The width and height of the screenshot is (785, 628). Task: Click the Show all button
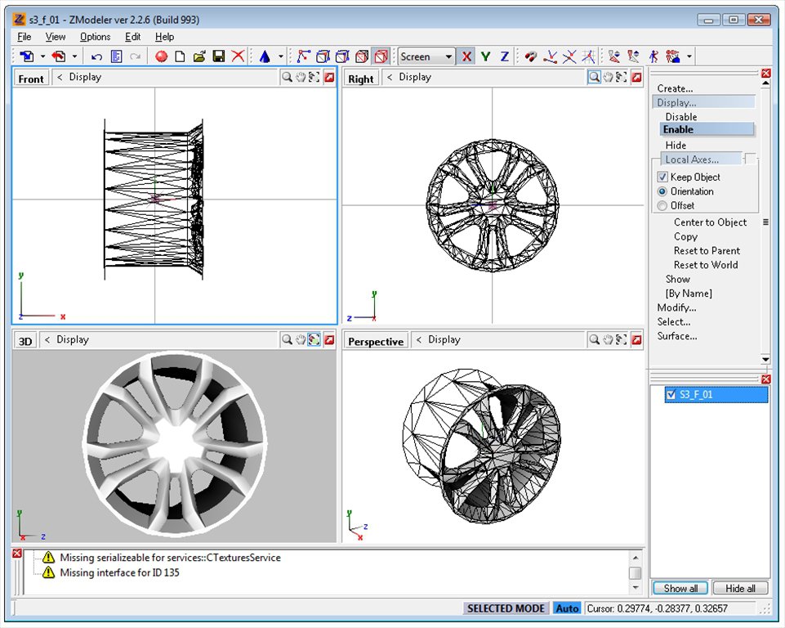(680, 589)
